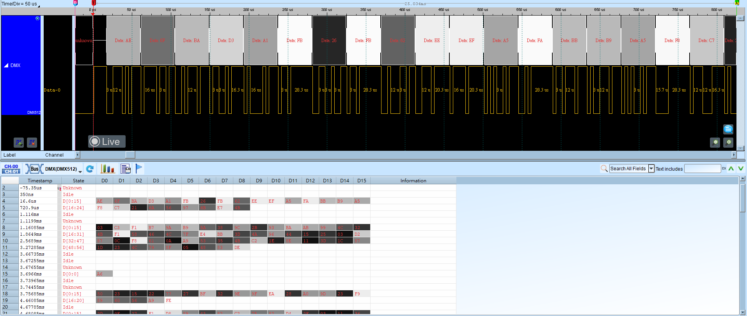Click the T trigger marker on ruler
Screen dimensions: 747x316
[x=93, y=3]
